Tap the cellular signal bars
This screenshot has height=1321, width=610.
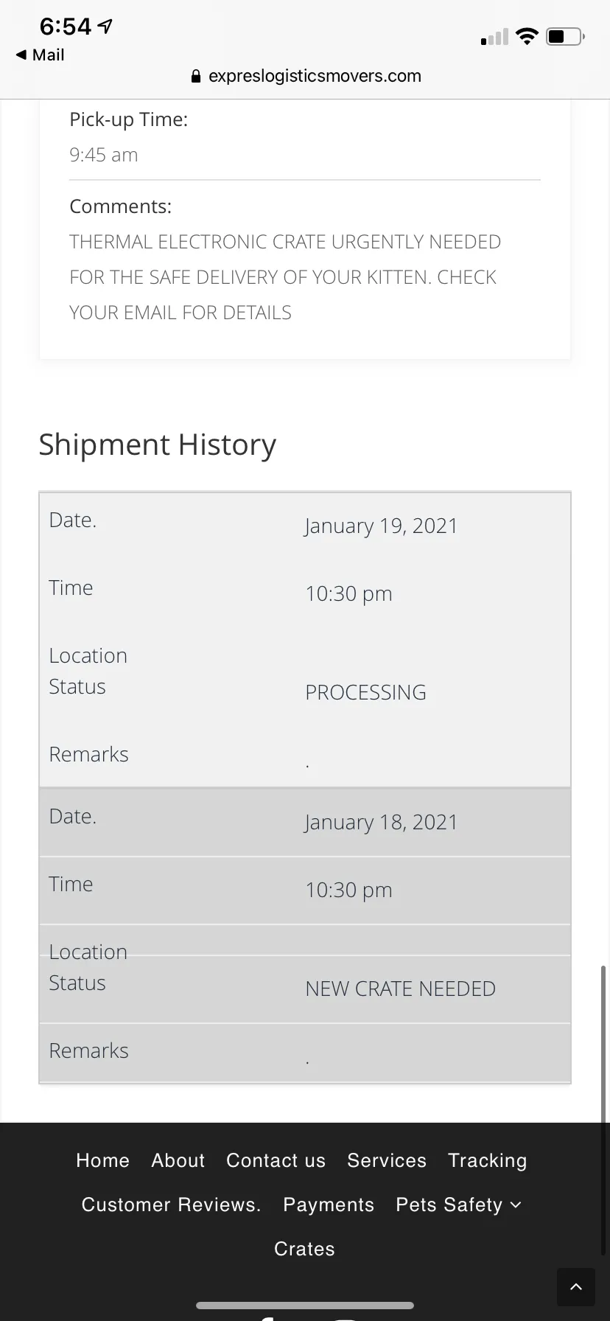(494, 37)
